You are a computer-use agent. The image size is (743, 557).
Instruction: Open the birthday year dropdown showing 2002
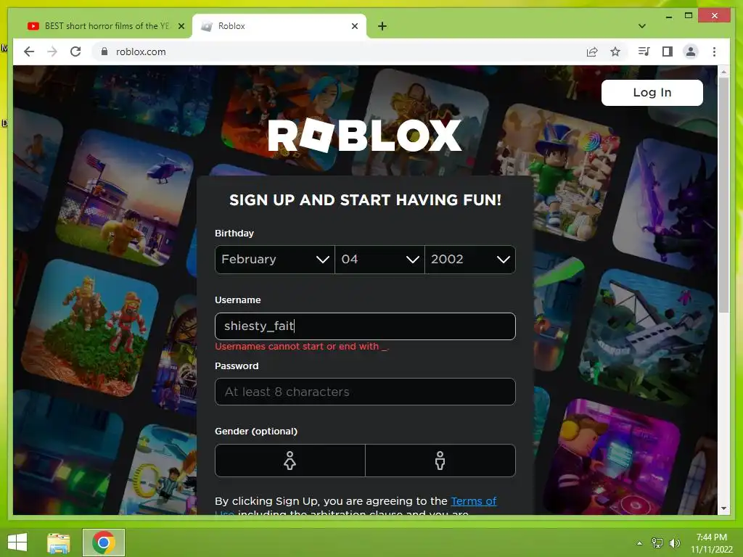[x=470, y=260]
